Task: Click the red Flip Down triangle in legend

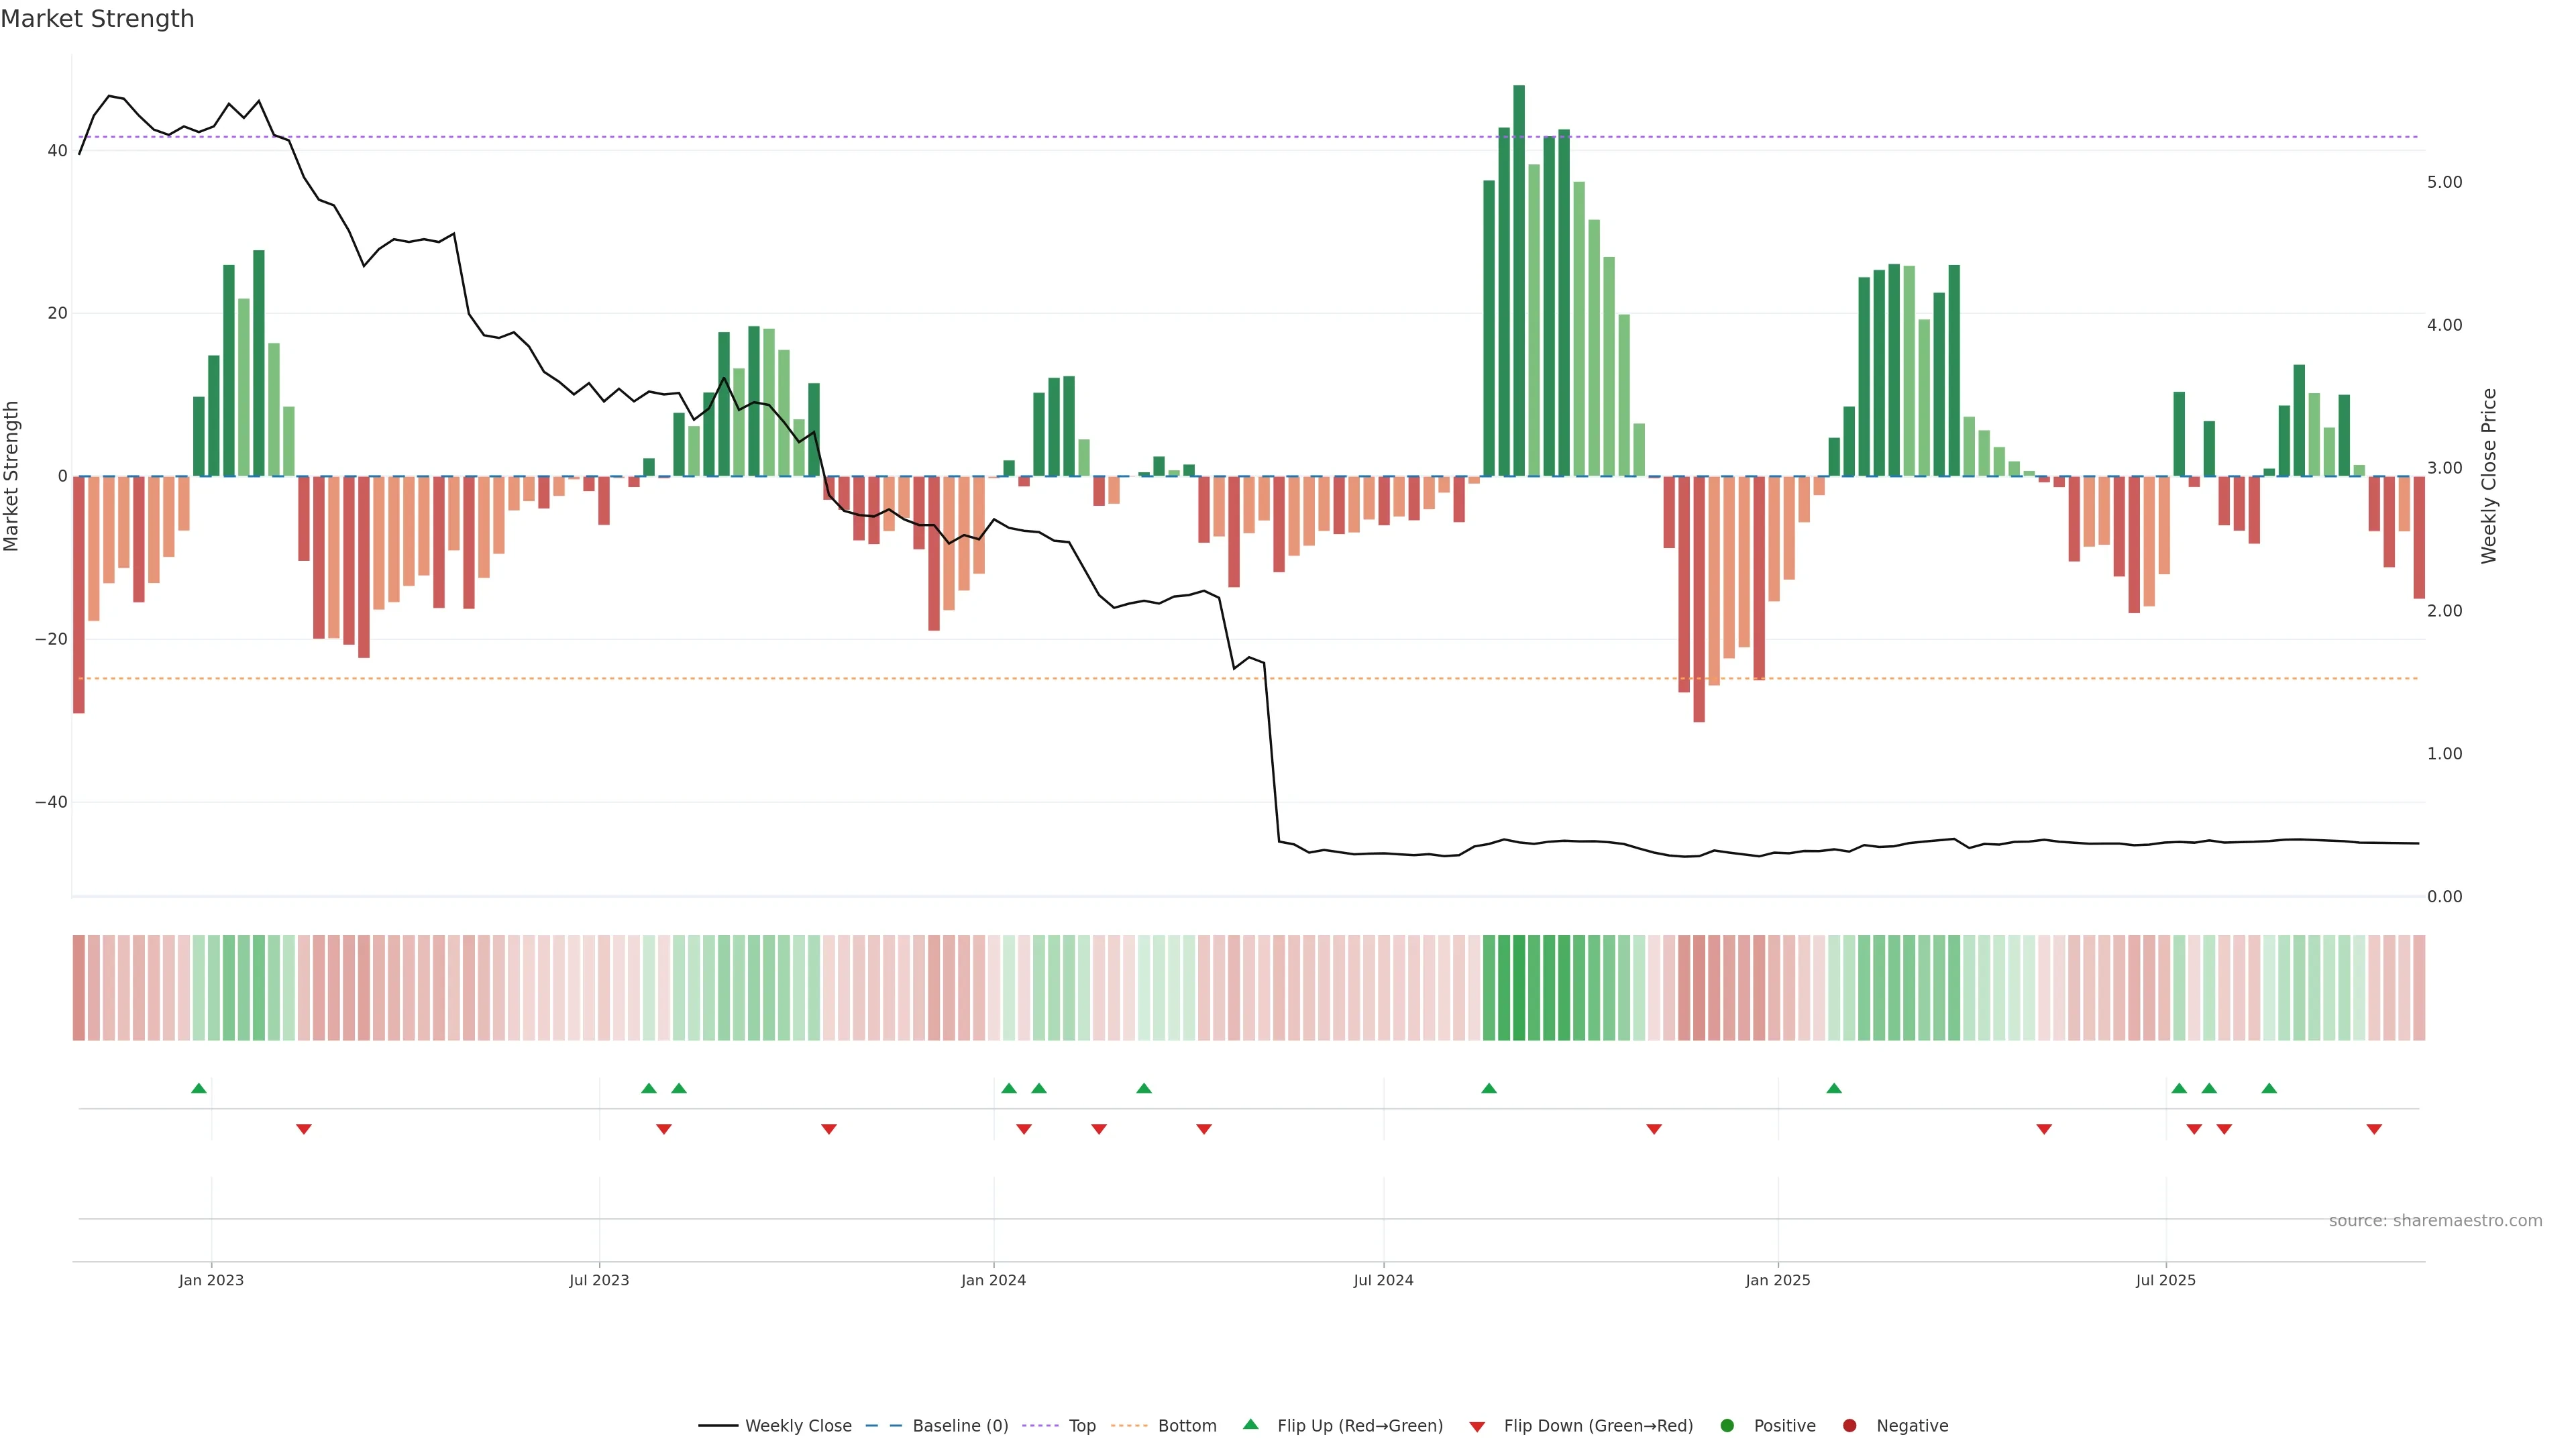Action: coord(1477,1427)
